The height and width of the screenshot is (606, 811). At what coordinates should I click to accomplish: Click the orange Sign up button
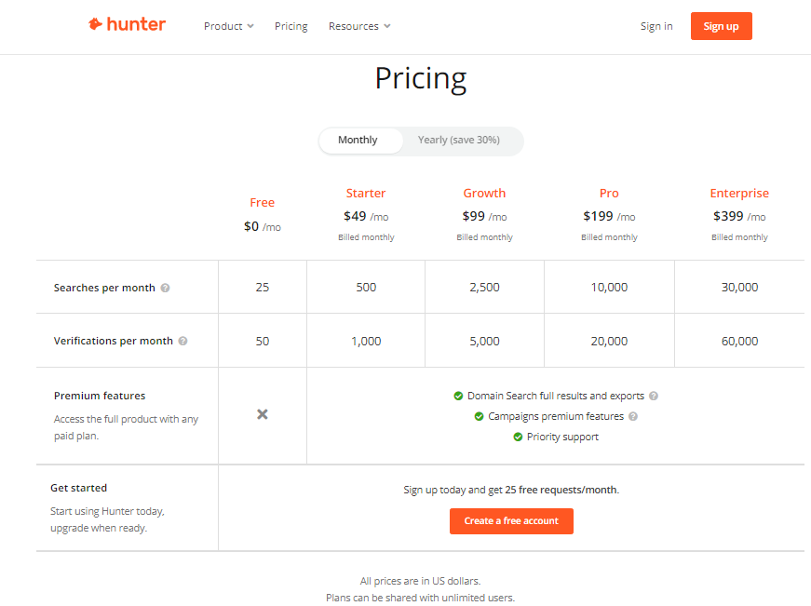[x=721, y=26]
